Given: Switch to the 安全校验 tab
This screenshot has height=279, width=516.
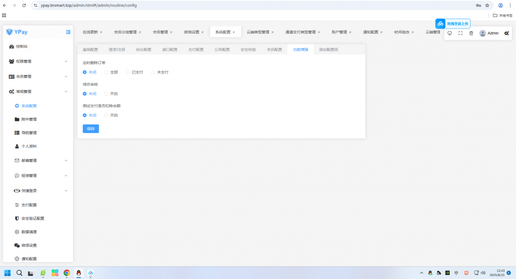Looking at the screenshot, I should [x=248, y=50].
